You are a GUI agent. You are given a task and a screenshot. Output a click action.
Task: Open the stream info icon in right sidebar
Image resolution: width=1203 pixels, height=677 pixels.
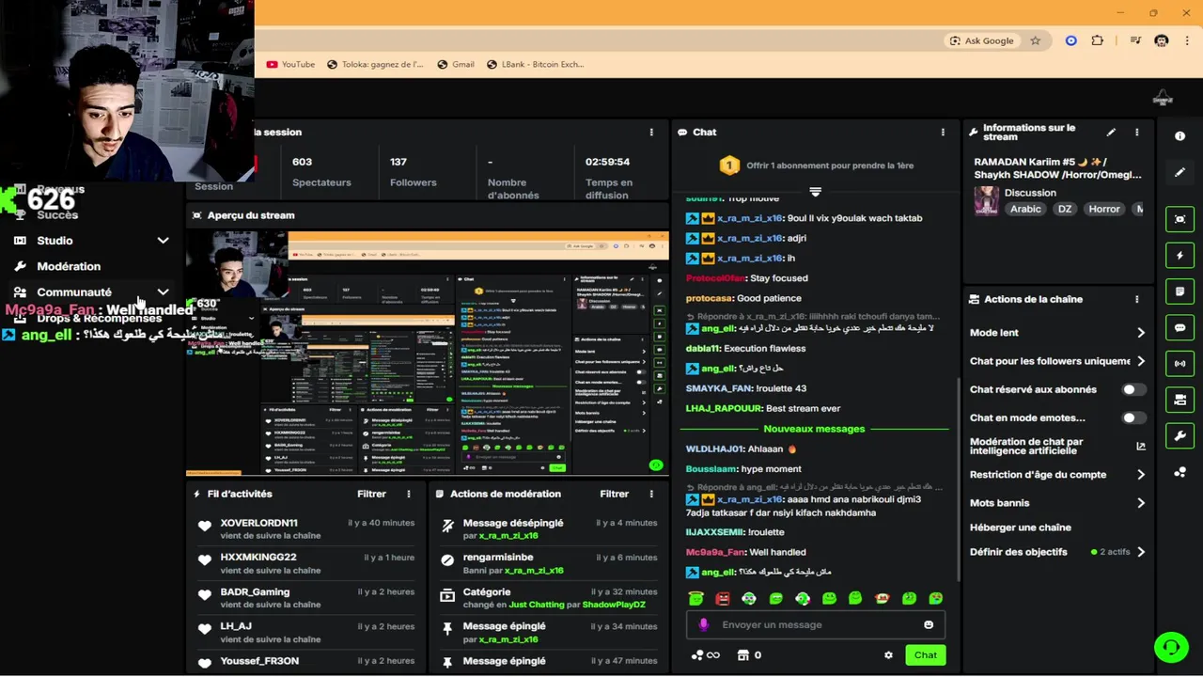point(1180,136)
